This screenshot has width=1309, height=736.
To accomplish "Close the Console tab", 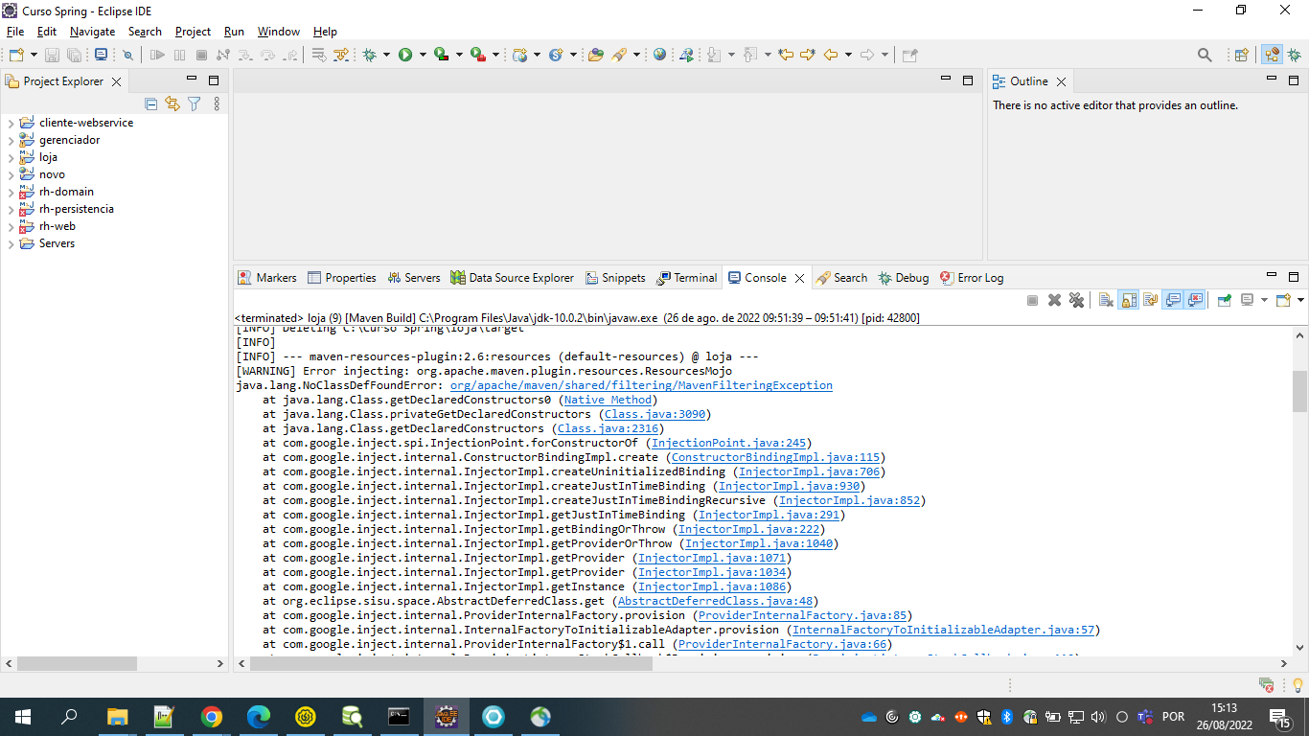I will pos(799,278).
